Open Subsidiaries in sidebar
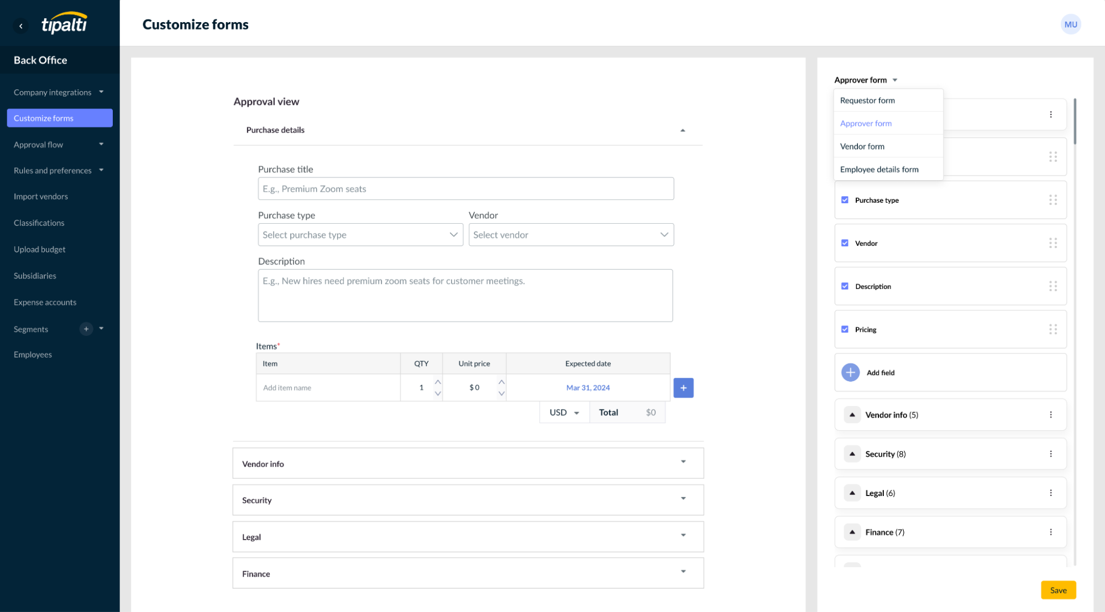The height and width of the screenshot is (612, 1105). (35, 276)
